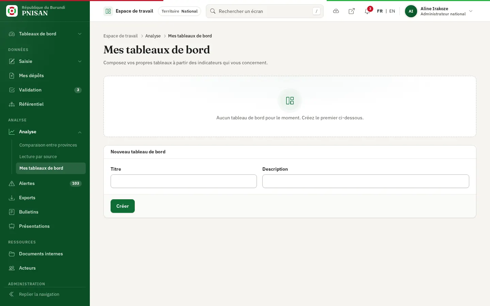The height and width of the screenshot is (306, 490).
Task: Click the Bulletins document icon
Action: coord(12,212)
